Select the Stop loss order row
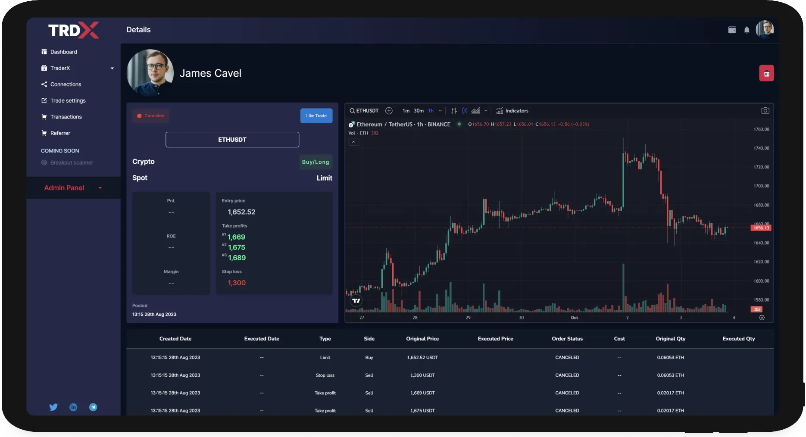 point(450,375)
